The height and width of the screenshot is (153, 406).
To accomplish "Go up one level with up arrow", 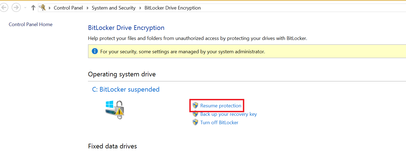I will [33, 8].
